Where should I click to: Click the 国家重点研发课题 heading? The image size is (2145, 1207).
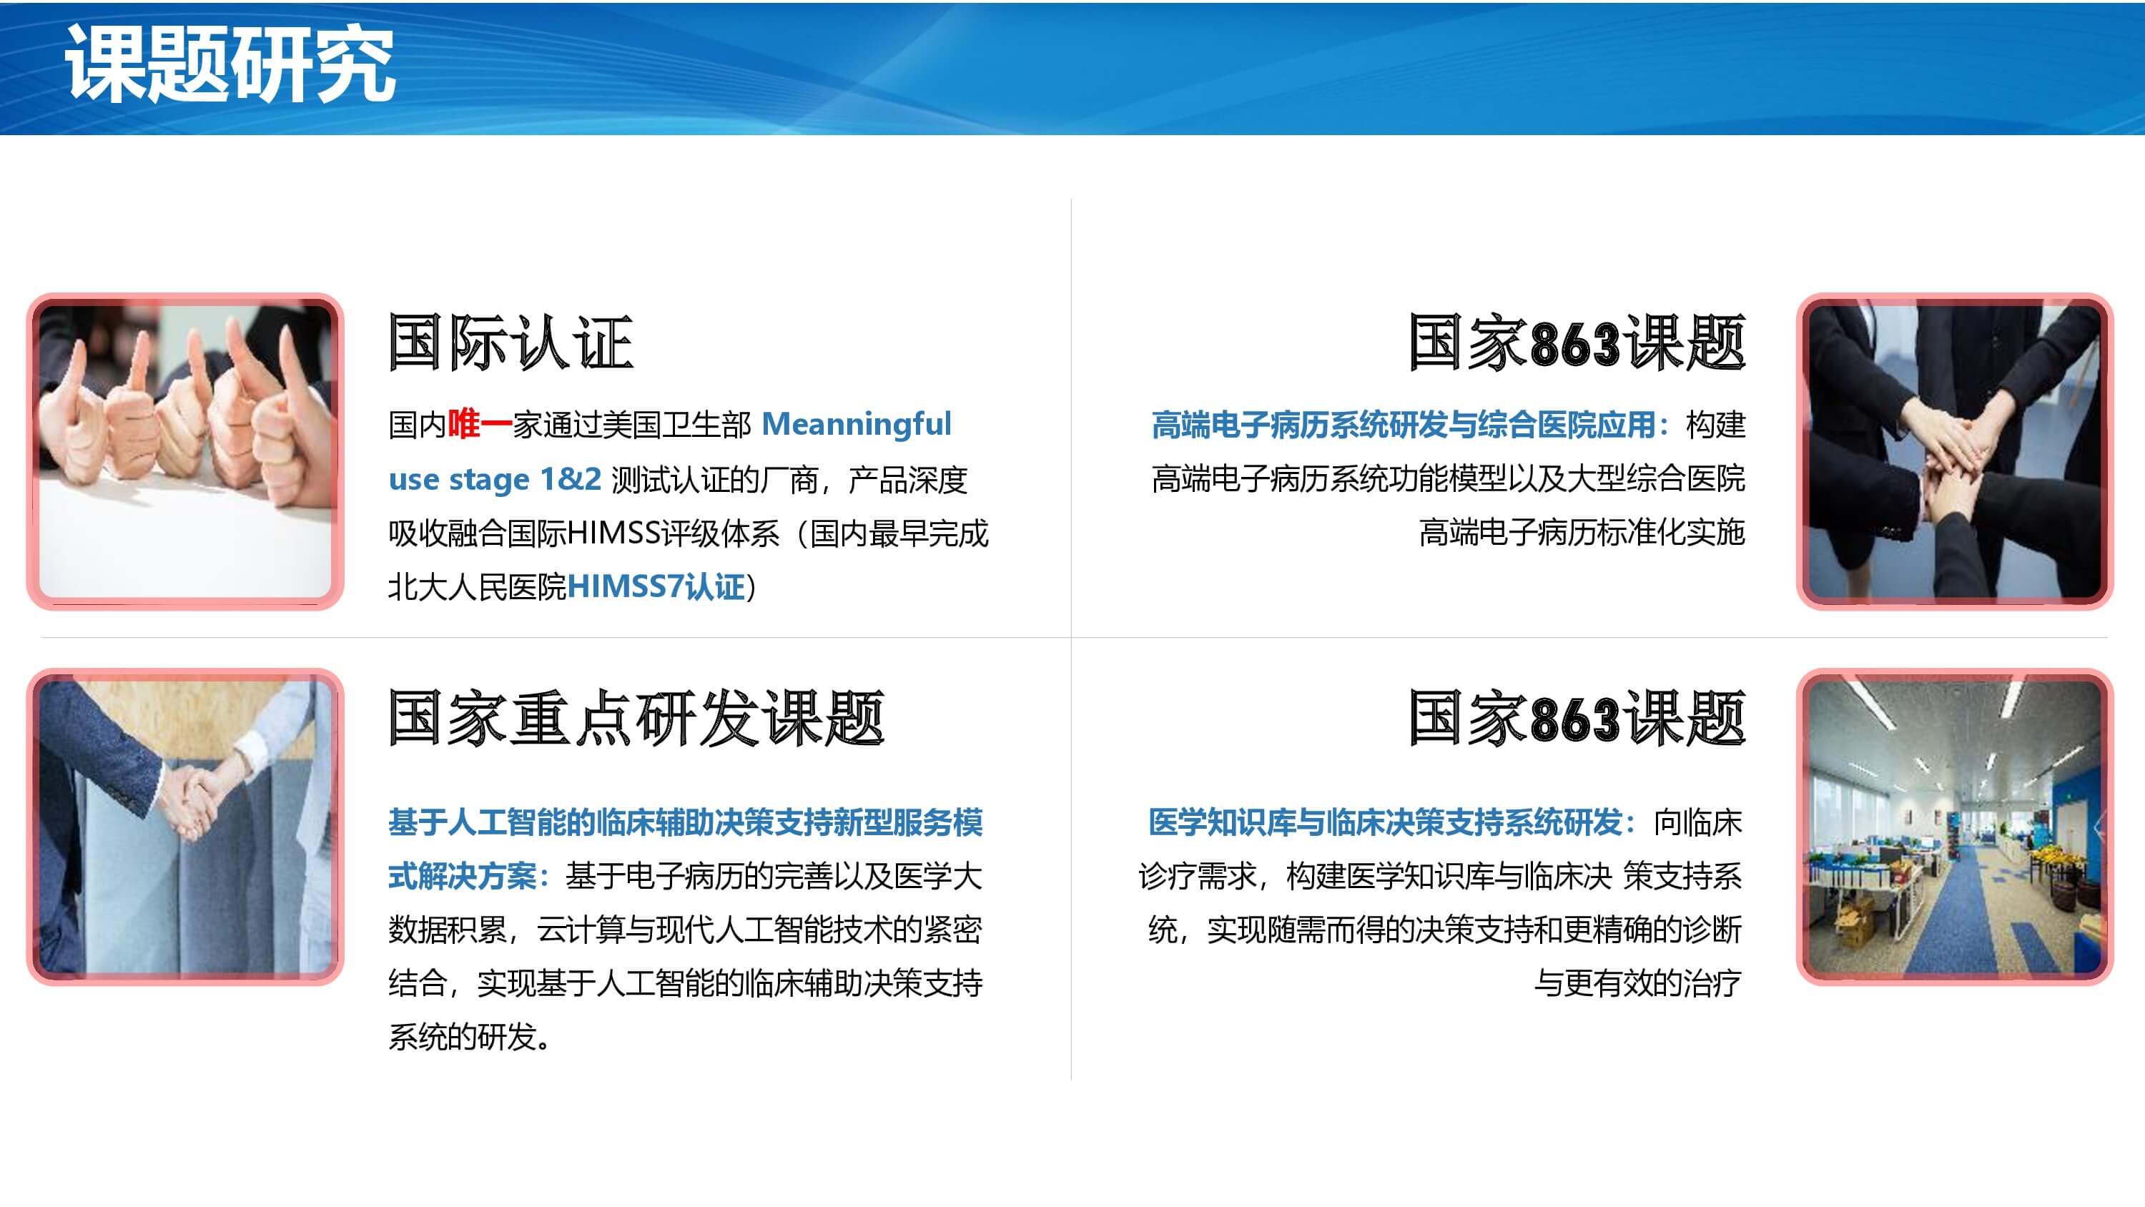636,718
